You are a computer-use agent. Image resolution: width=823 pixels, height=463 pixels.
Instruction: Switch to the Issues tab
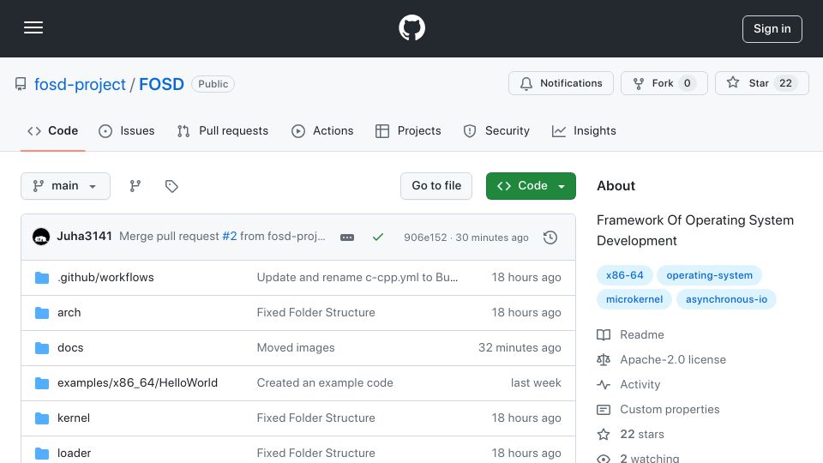127,130
